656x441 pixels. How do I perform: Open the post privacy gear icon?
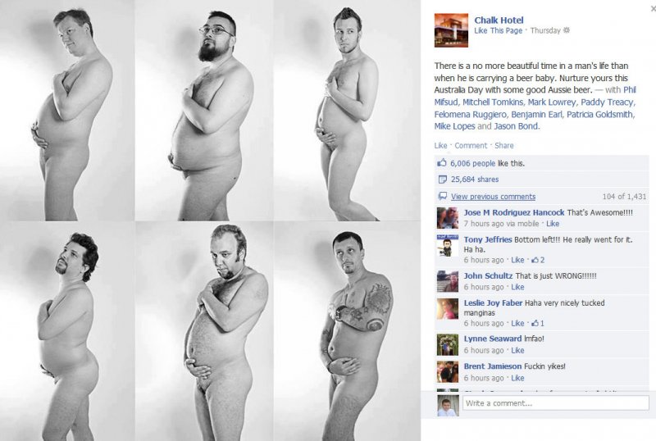[x=567, y=30]
